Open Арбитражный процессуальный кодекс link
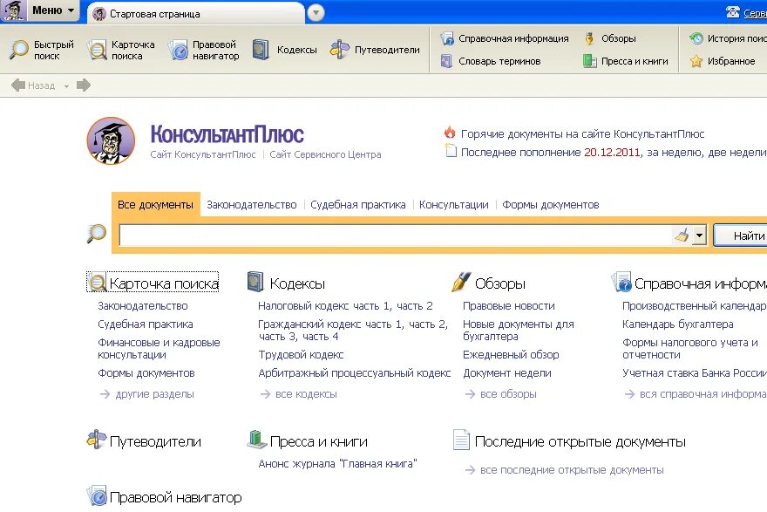 pos(354,373)
